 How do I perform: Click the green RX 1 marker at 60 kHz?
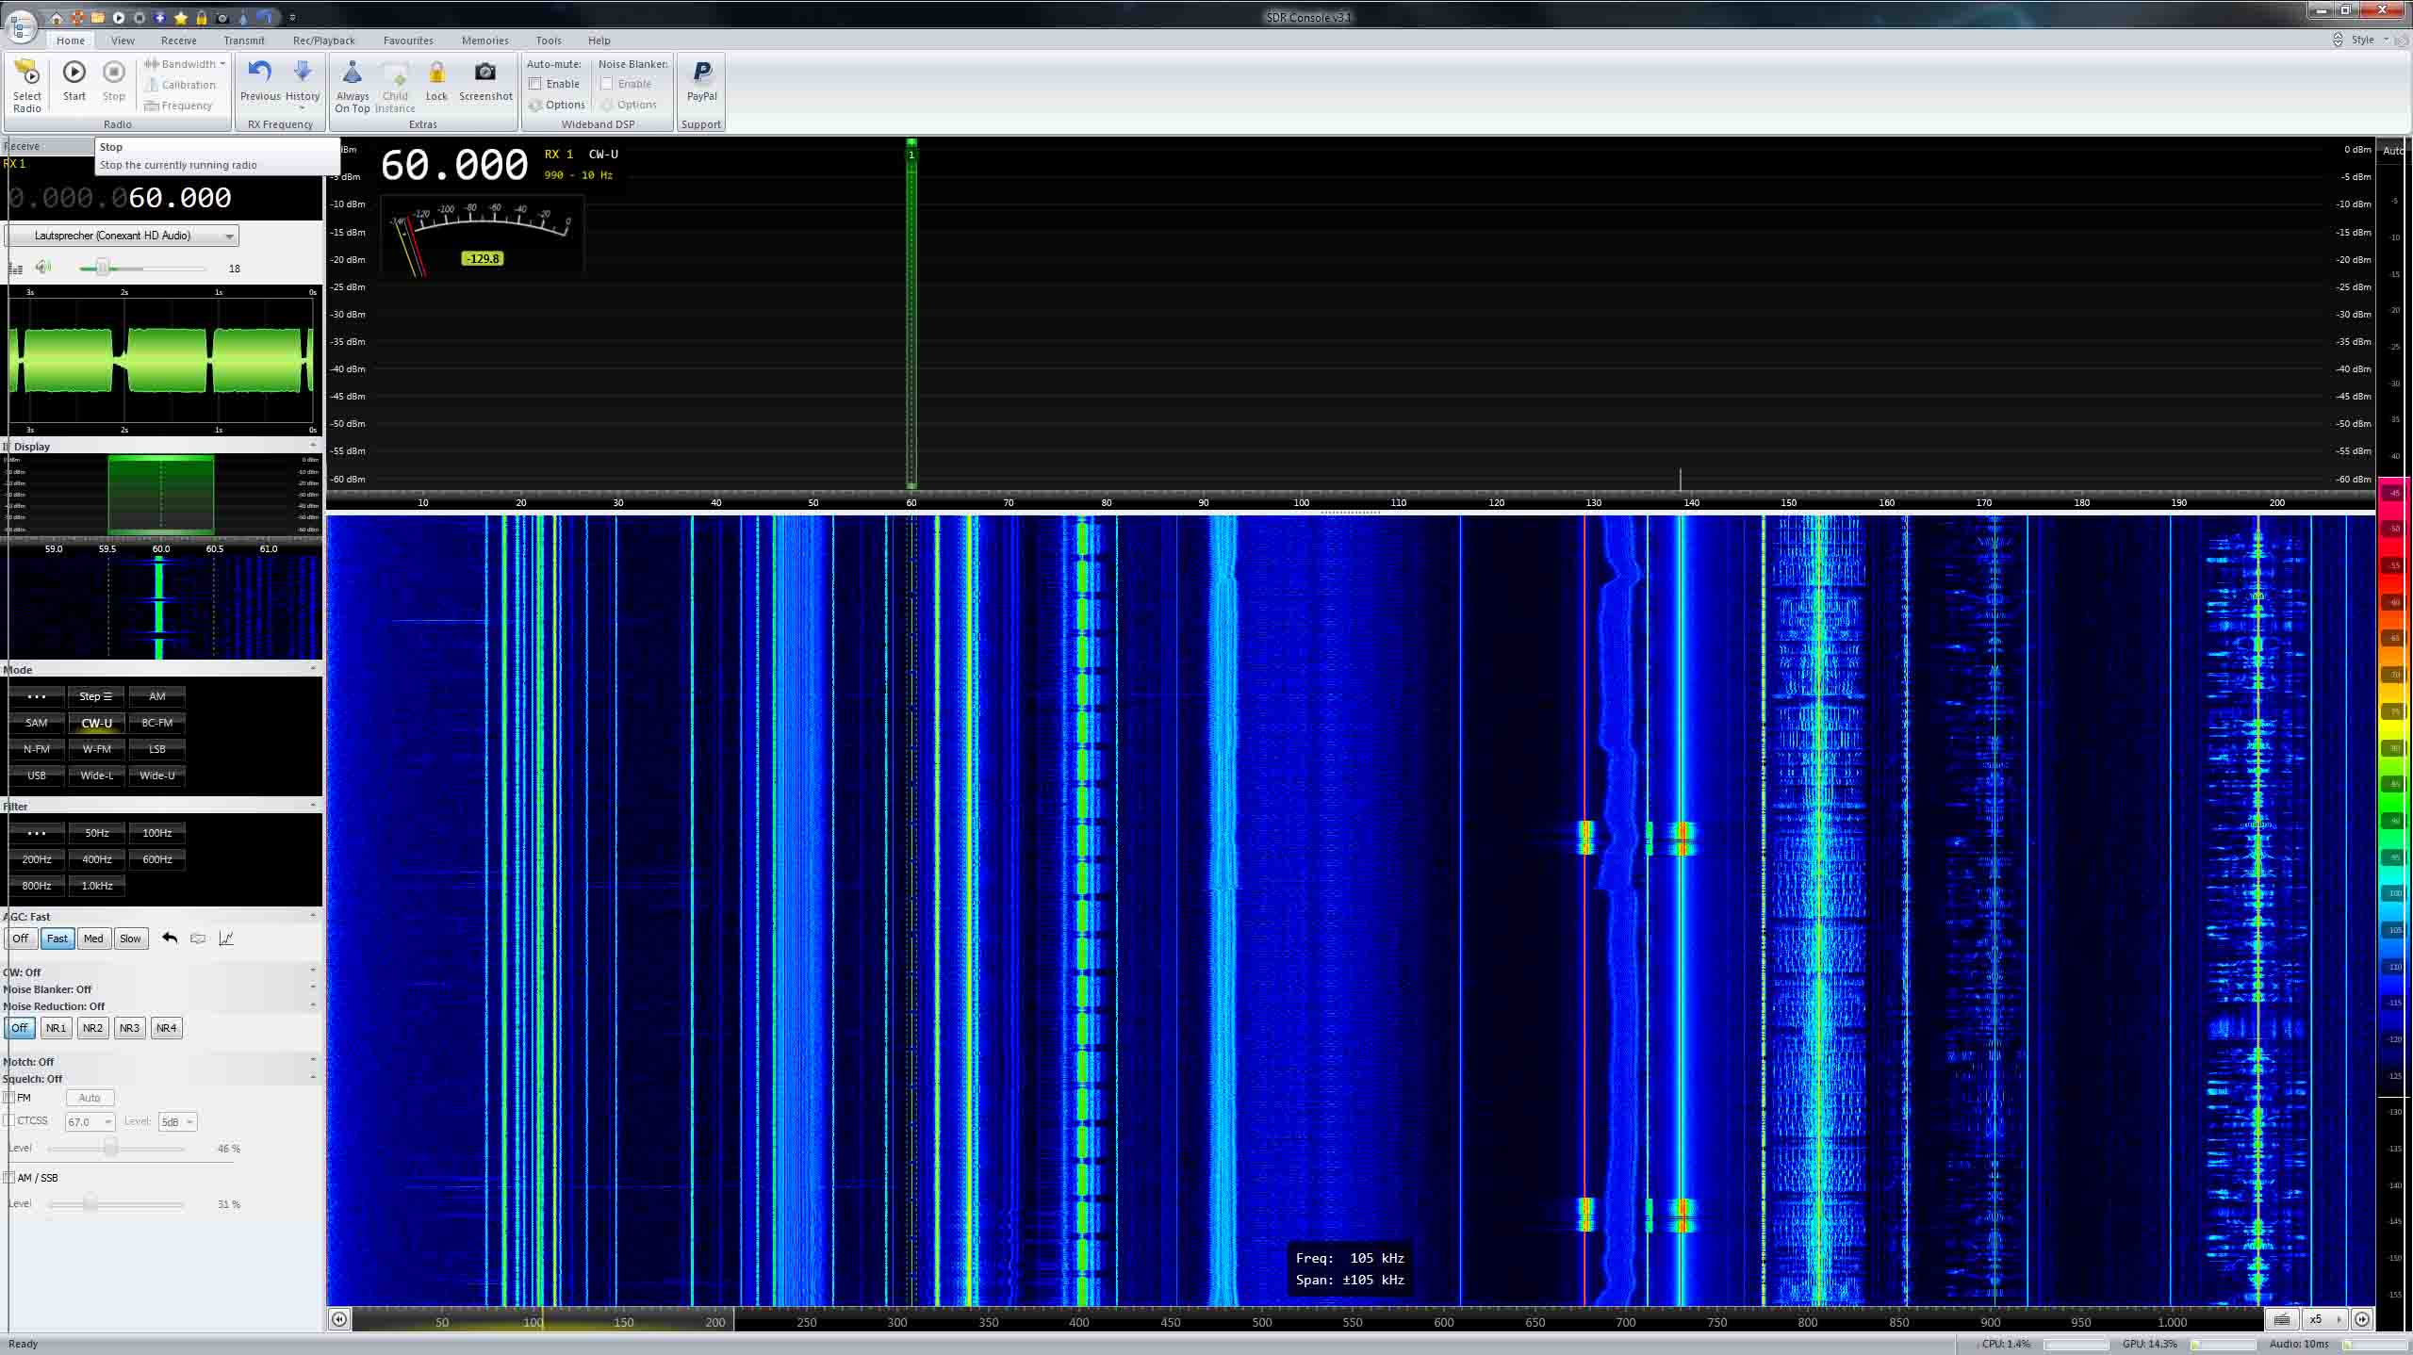coord(911,154)
